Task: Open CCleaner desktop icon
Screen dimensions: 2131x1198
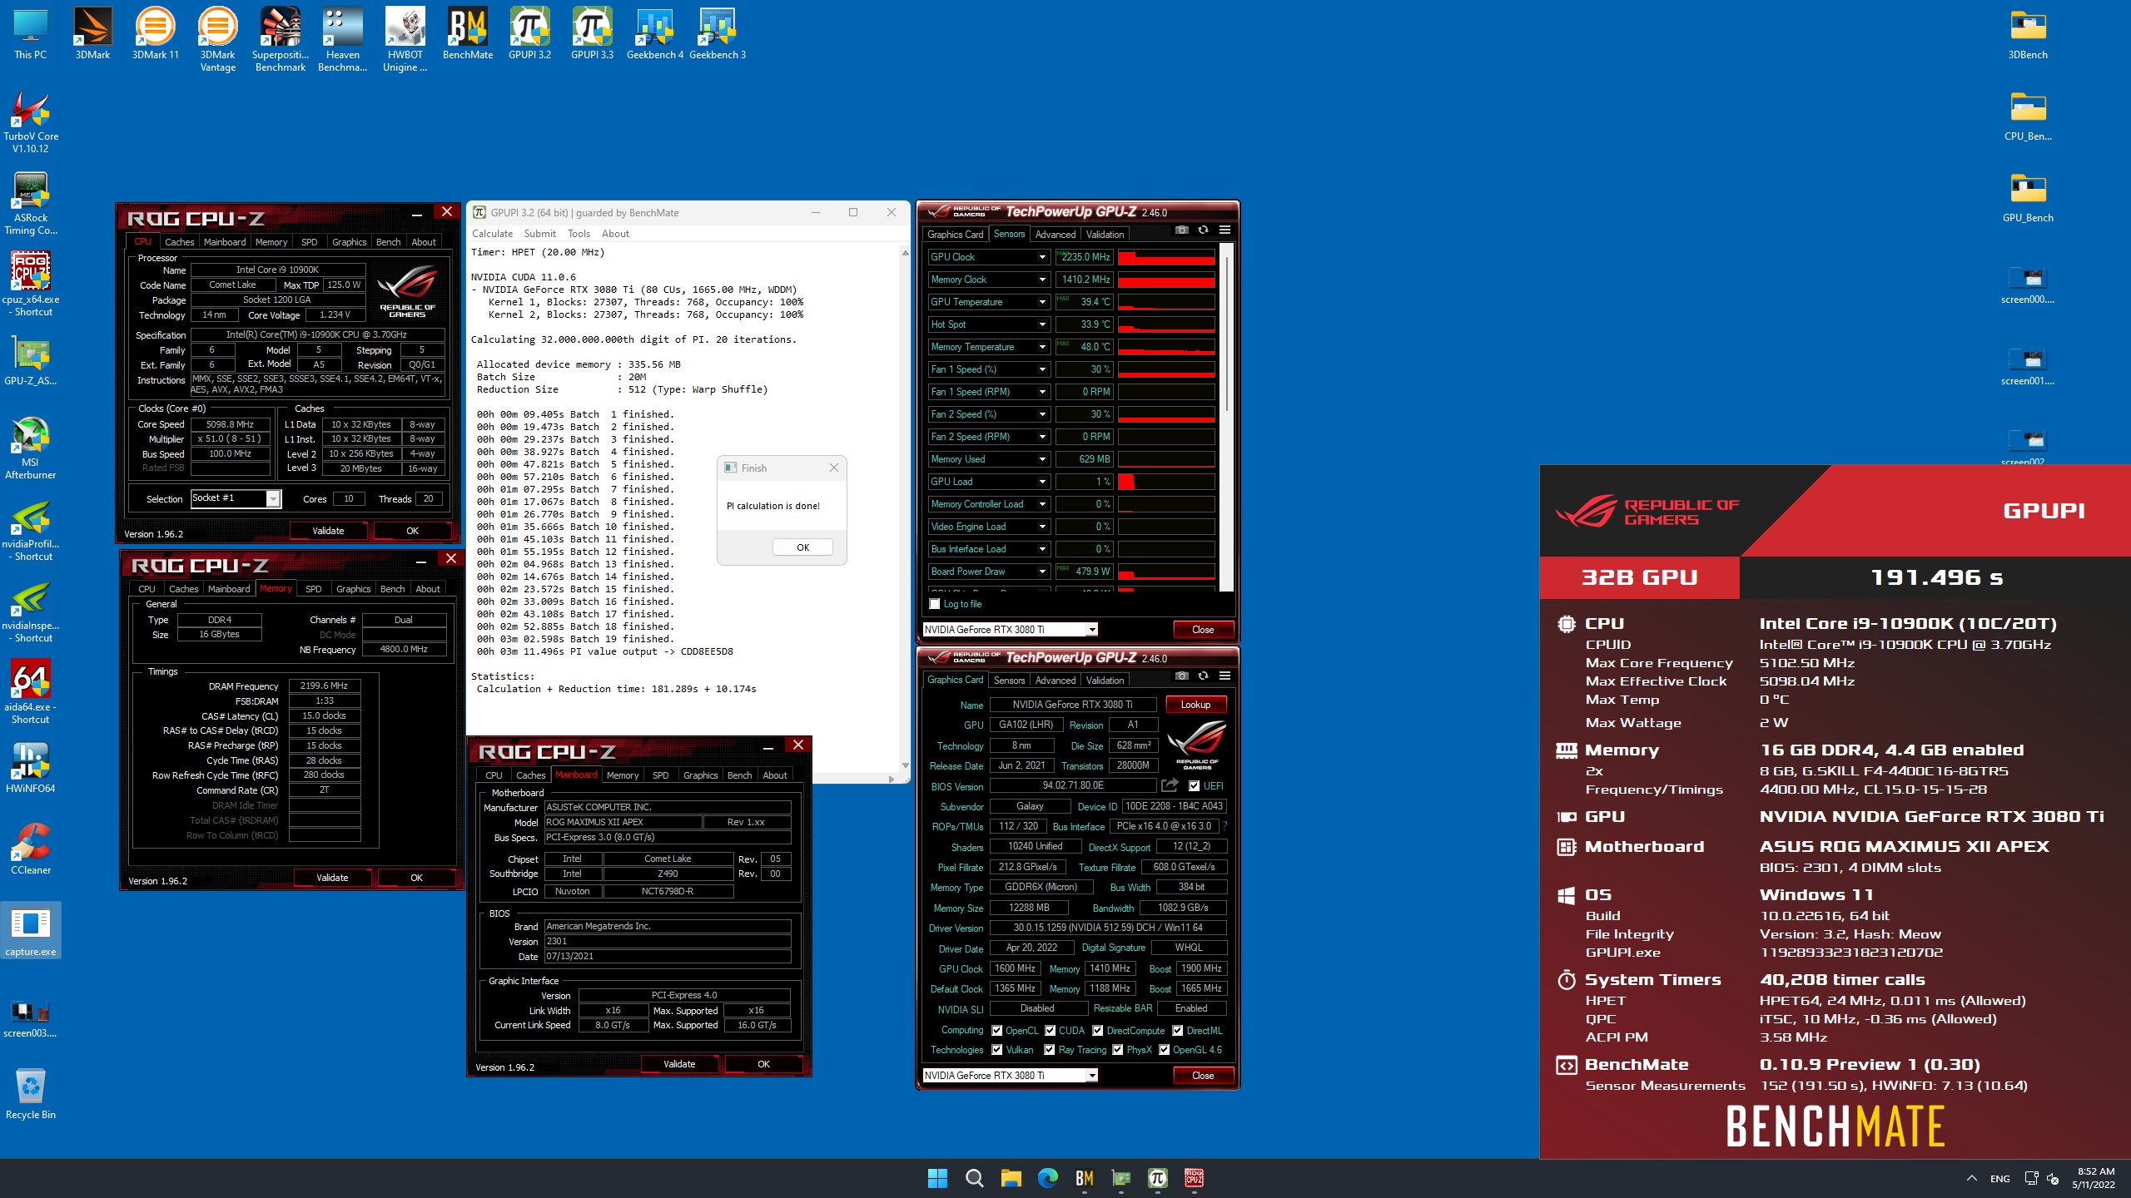Action: pos(31,850)
